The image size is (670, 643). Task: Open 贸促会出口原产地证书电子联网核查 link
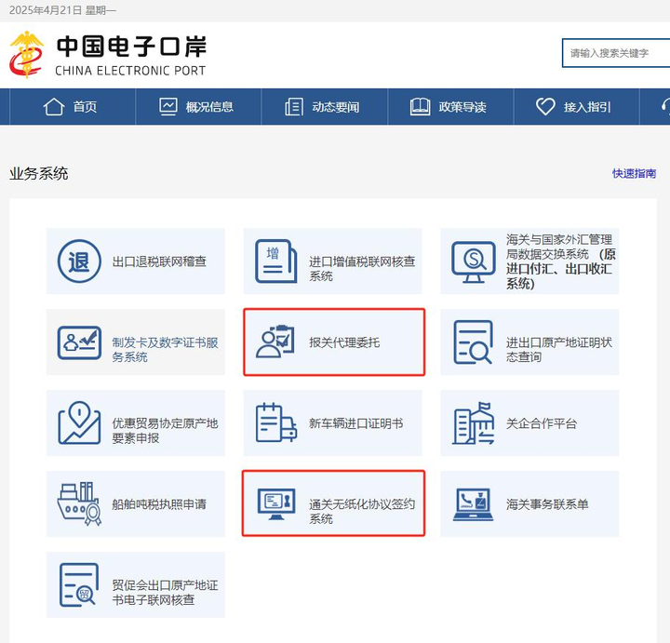136,585
